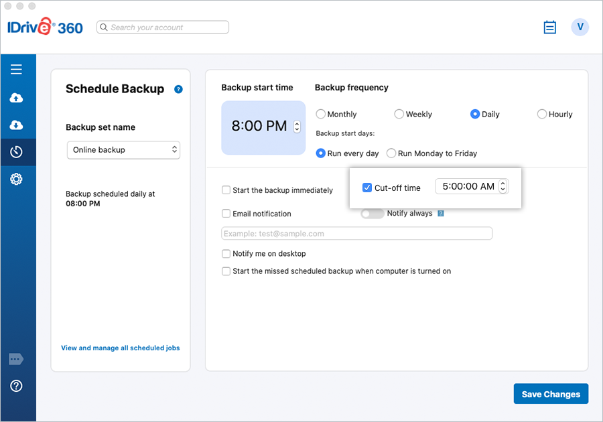Open the cloud restore download icon
This screenshot has height=422, width=603.
click(x=16, y=125)
